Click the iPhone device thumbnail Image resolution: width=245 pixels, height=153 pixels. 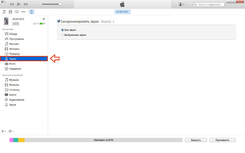(x=6, y=21)
